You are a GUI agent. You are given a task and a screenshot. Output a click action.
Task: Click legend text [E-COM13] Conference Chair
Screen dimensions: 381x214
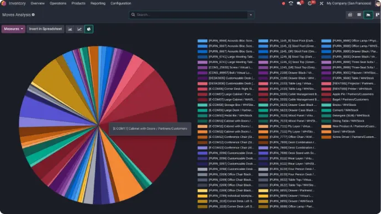[231, 147]
